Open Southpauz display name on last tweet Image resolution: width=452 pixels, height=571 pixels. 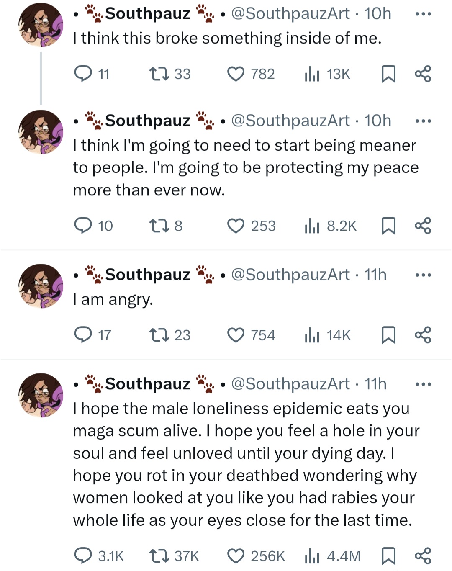coord(147,384)
